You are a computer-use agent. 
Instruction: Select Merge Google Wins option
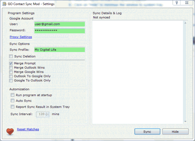11,72
